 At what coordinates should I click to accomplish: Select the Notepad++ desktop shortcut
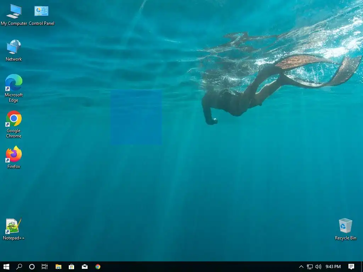click(x=14, y=229)
